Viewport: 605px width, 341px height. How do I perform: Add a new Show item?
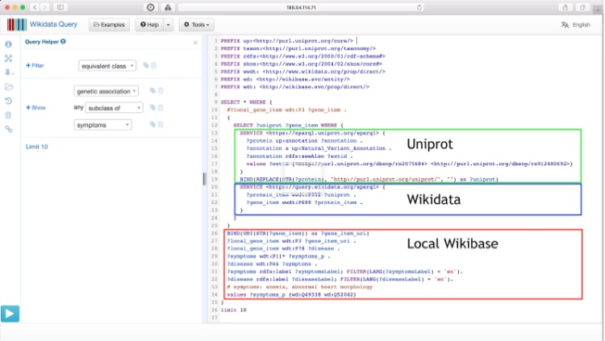[x=35, y=108]
